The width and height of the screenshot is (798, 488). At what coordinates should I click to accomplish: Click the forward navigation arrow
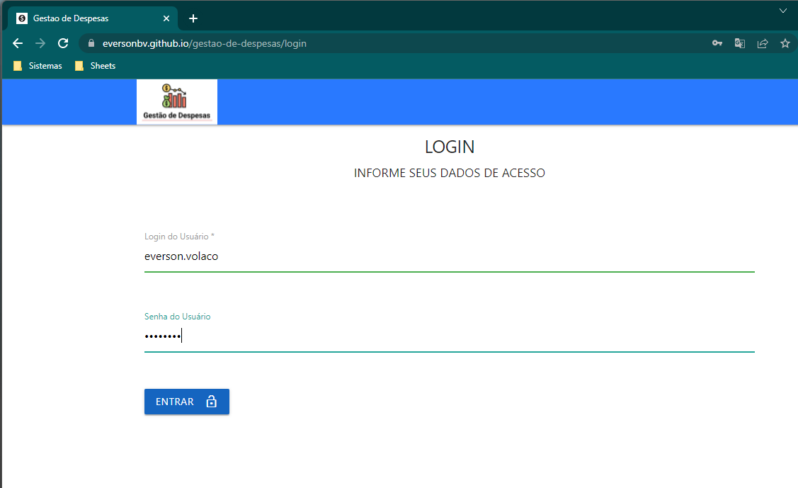40,43
